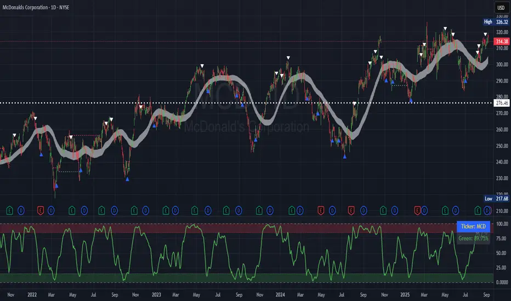Select the blue buy arrow at July 2024 low
511x301 pixels.
click(344, 157)
